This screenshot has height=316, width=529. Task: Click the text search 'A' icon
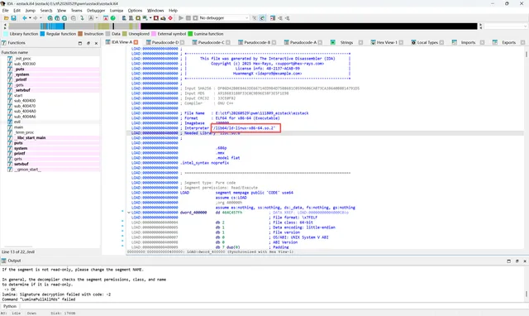(91, 18)
